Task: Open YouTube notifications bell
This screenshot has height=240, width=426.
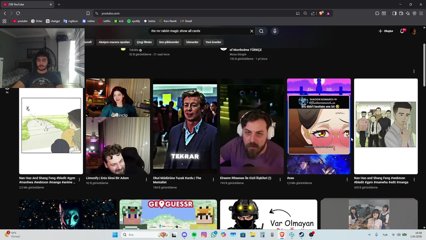Action: pos(402,31)
